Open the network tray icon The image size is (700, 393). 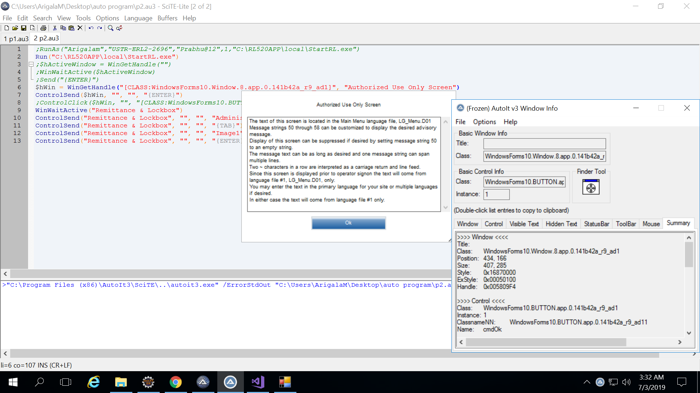tap(613, 382)
